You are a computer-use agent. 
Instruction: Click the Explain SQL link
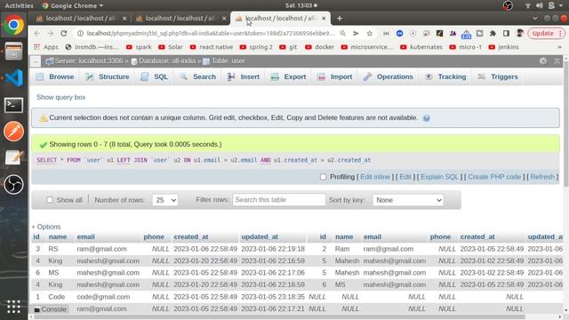(439, 177)
